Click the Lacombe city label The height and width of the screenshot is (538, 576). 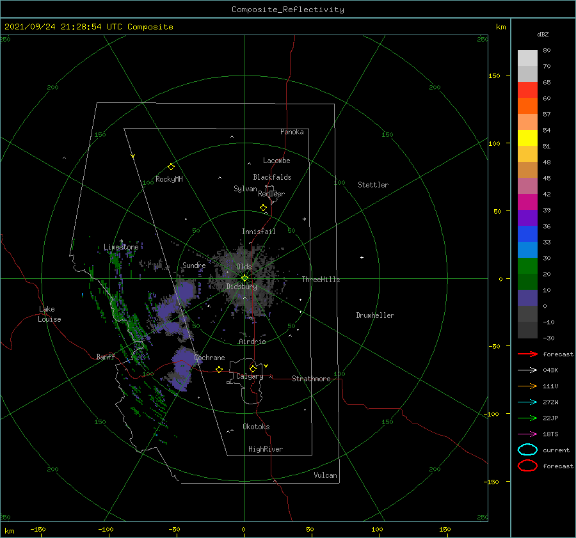pyautogui.click(x=276, y=161)
